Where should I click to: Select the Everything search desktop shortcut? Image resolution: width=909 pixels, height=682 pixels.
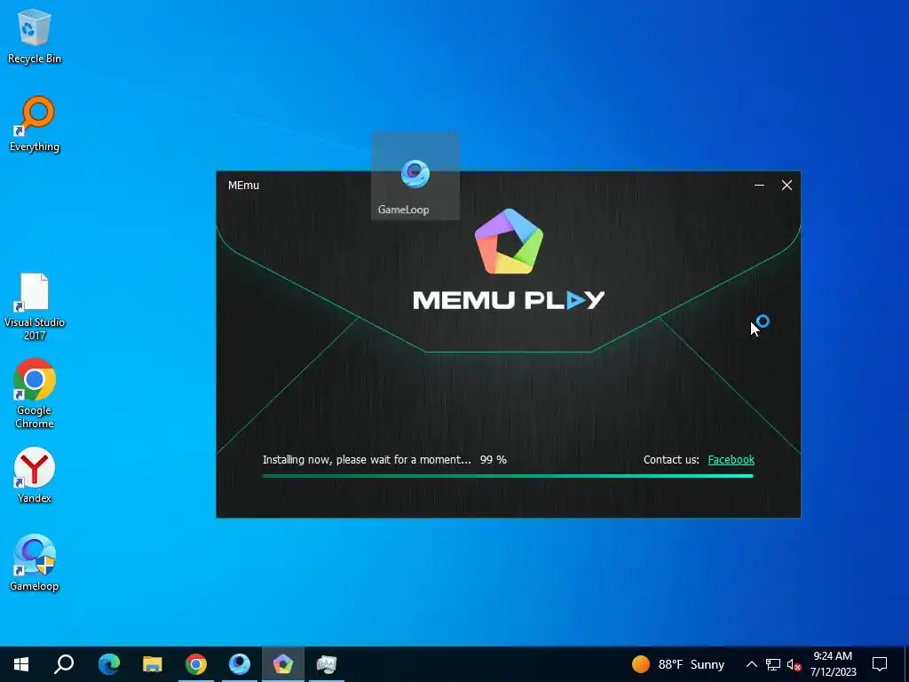[35, 124]
